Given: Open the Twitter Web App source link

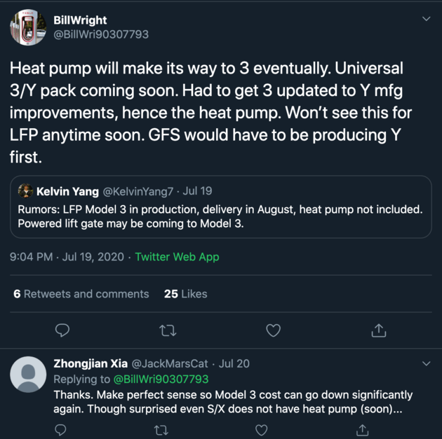Looking at the screenshot, I should (177, 257).
